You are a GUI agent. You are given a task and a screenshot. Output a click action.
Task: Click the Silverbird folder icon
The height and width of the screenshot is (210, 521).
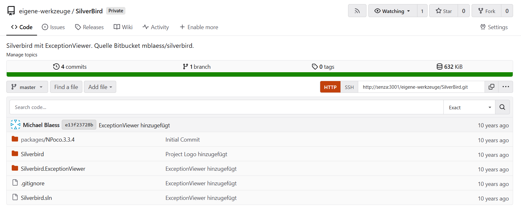coord(15,153)
